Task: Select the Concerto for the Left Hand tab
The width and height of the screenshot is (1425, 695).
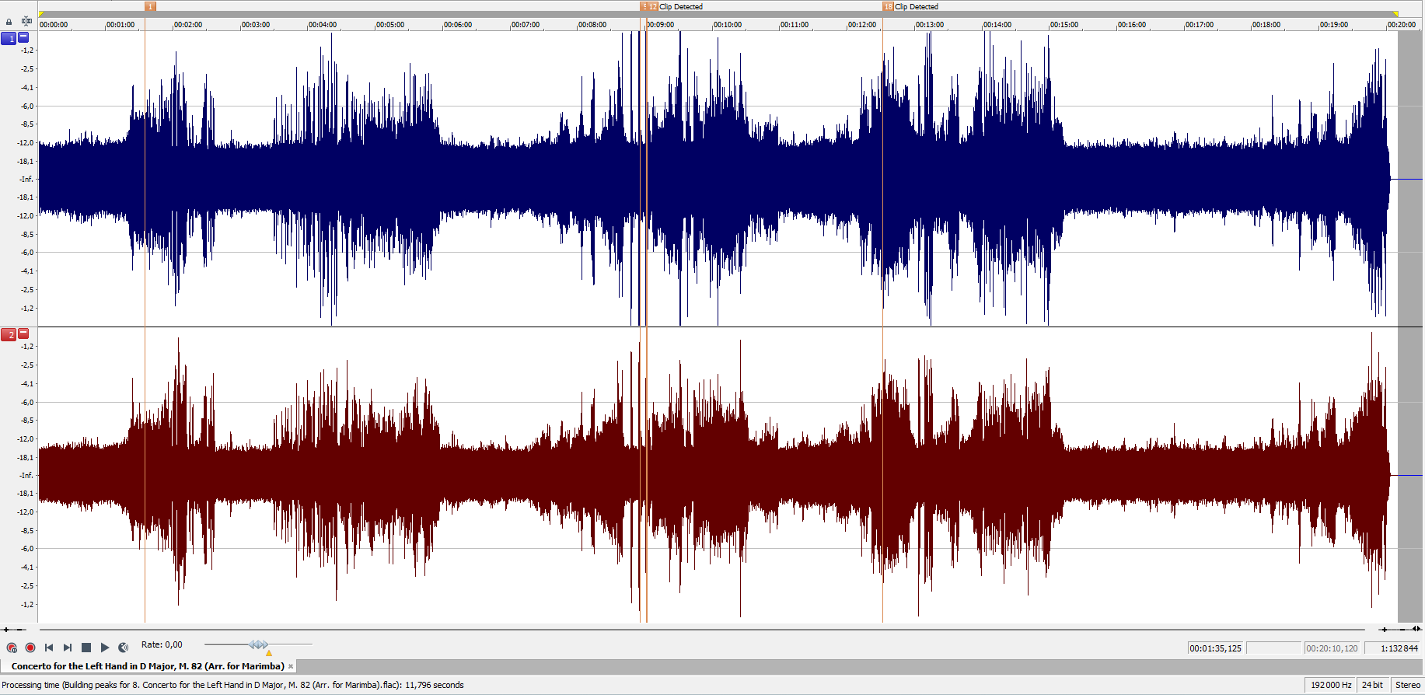Action: [x=148, y=666]
